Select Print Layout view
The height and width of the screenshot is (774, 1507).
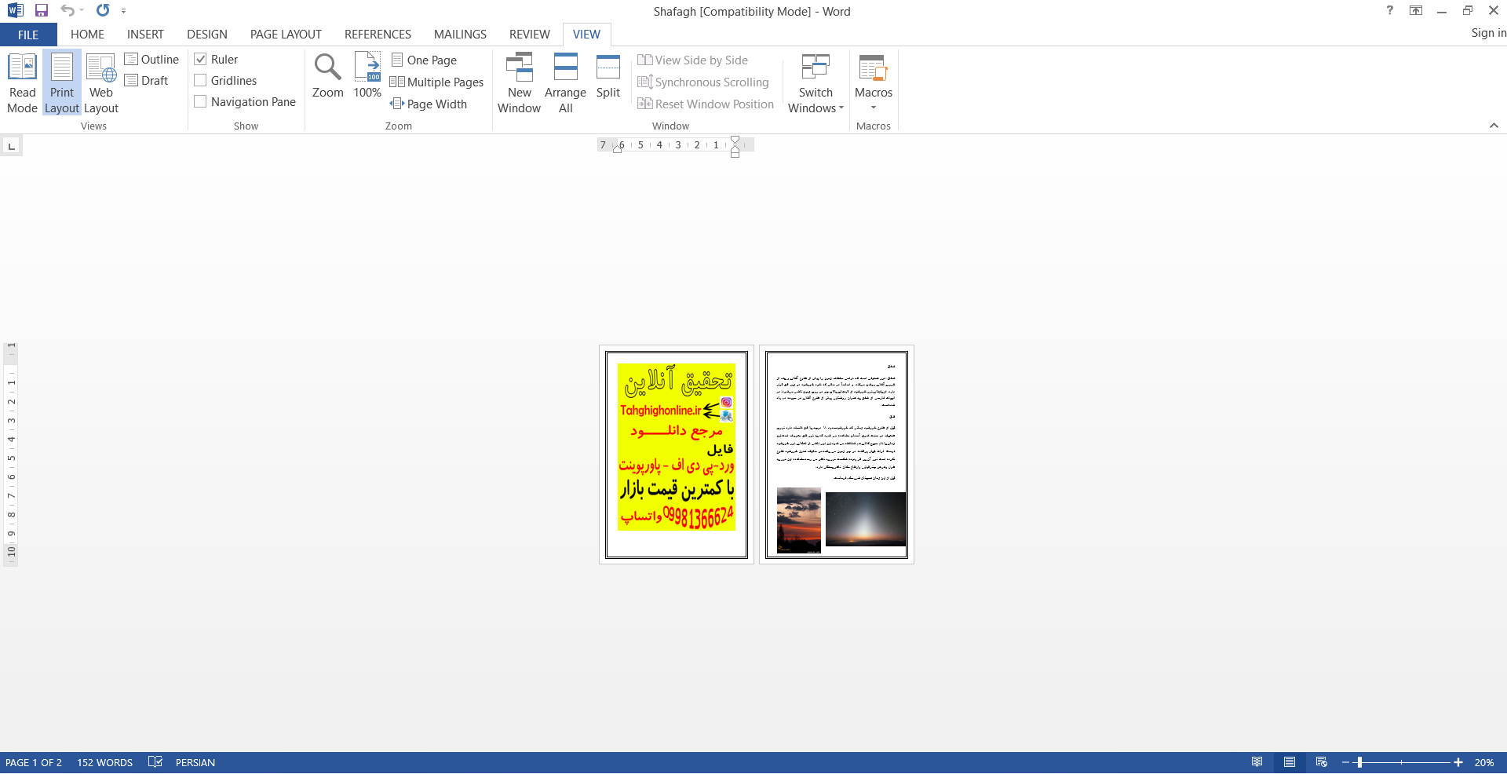(62, 82)
